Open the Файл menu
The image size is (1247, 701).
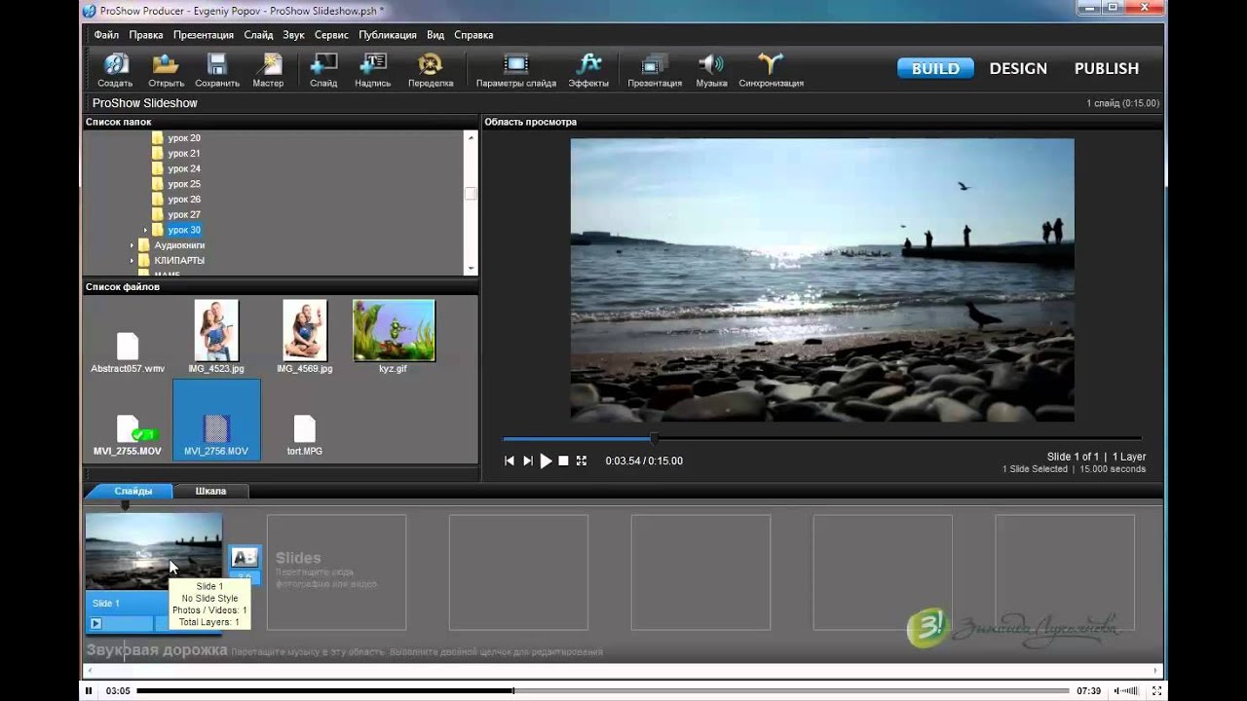106,35
